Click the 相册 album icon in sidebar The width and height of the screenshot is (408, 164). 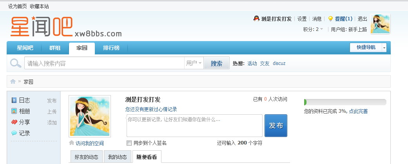[x=14, y=111]
